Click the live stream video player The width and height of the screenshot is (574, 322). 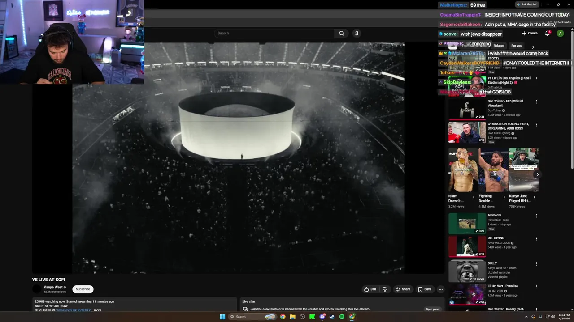239,157
